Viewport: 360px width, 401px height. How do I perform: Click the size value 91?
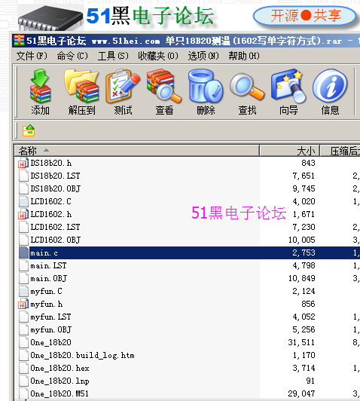tap(310, 381)
